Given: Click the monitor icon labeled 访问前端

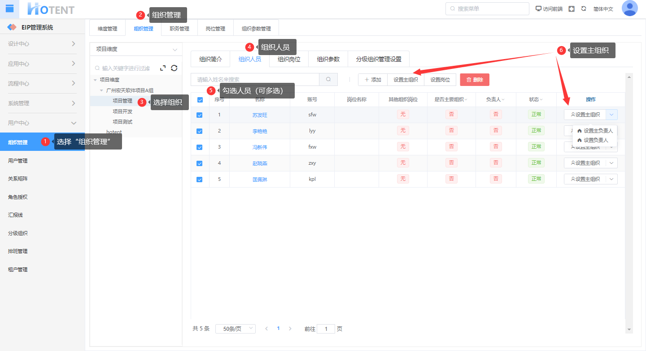Looking at the screenshot, I should point(538,9).
